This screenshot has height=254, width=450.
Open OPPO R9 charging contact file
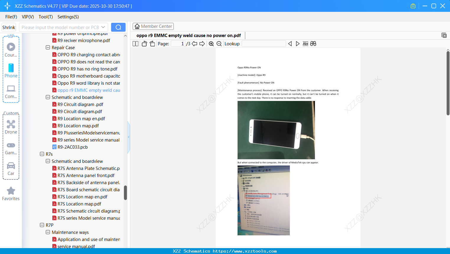(89, 54)
